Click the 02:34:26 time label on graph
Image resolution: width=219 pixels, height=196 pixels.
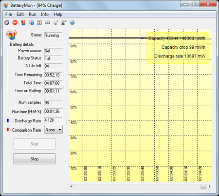point(200,174)
